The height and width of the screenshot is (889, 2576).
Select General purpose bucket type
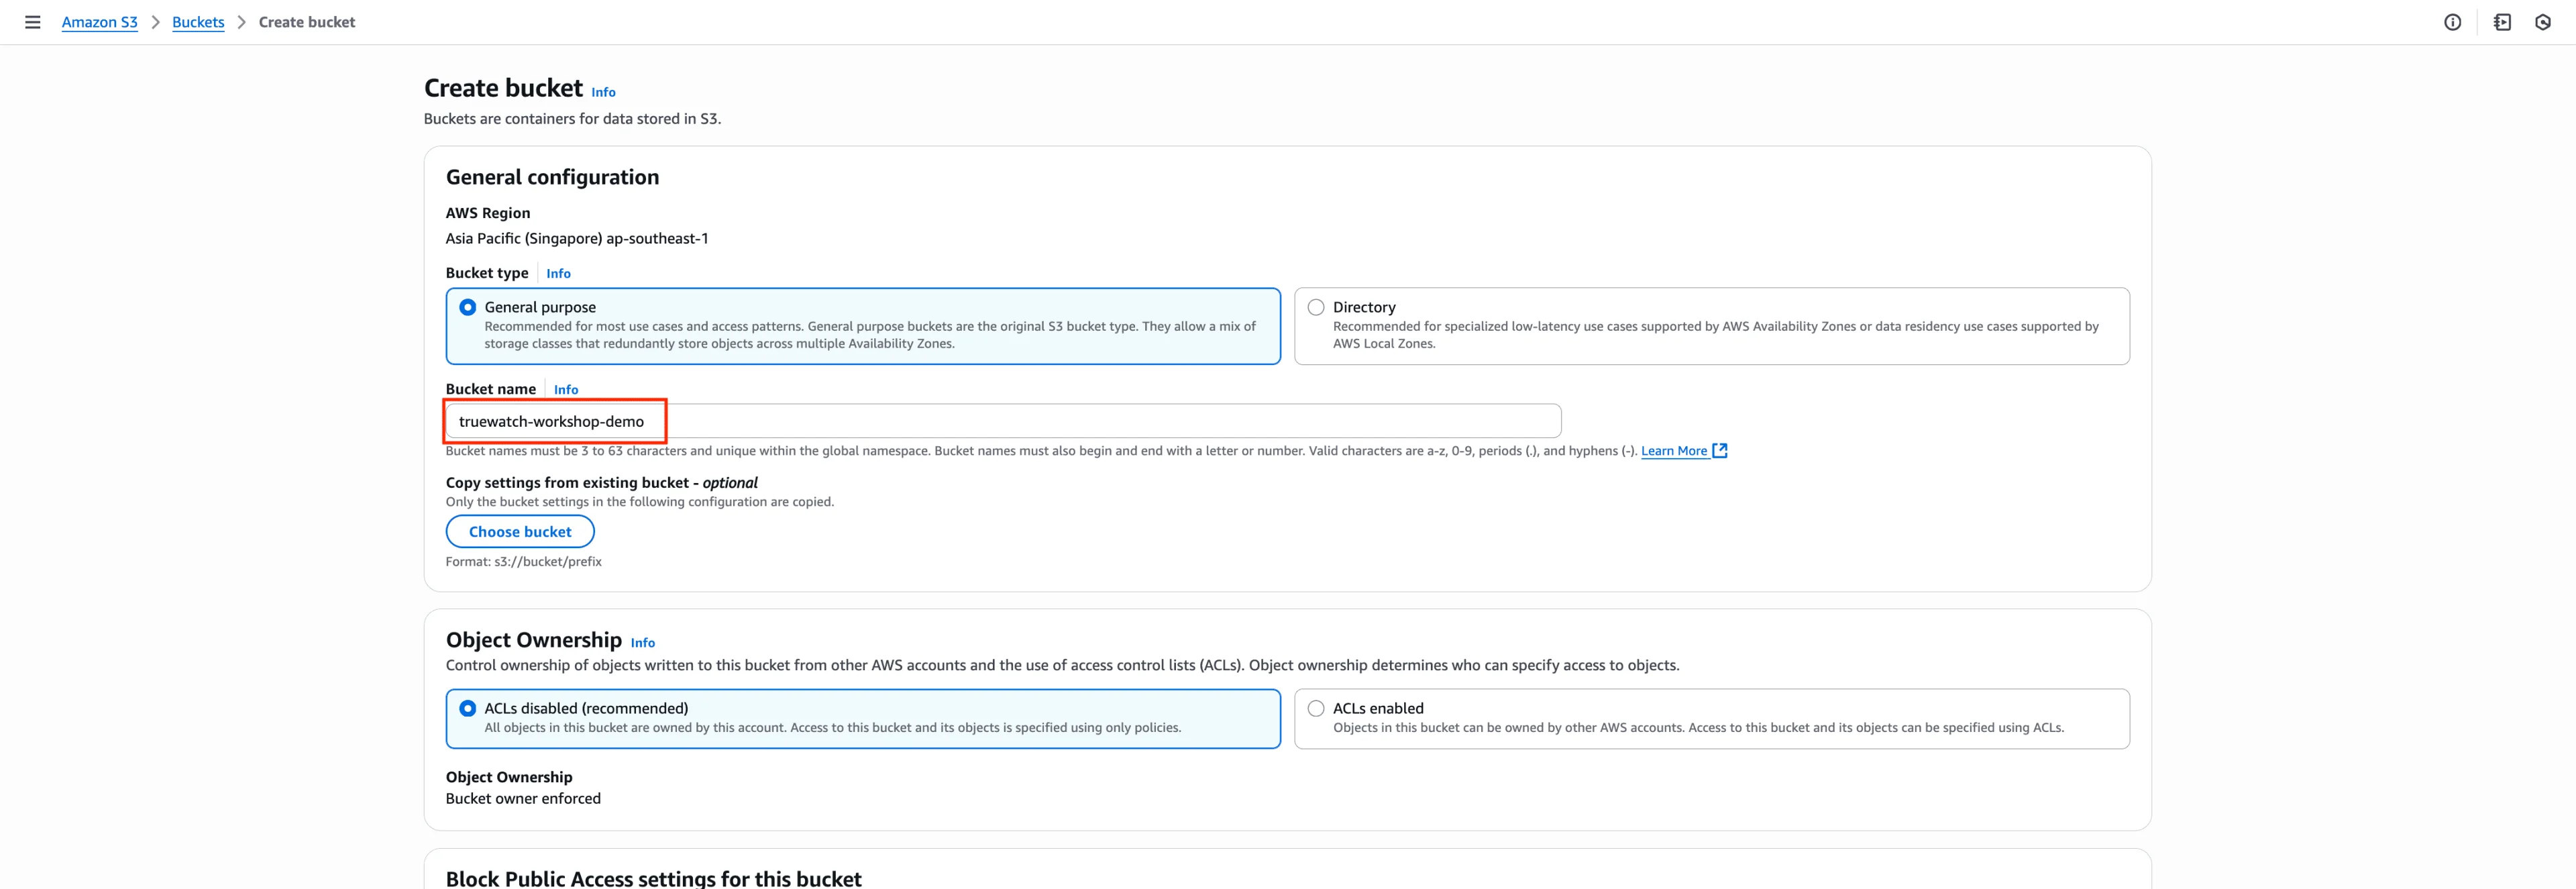click(x=468, y=307)
